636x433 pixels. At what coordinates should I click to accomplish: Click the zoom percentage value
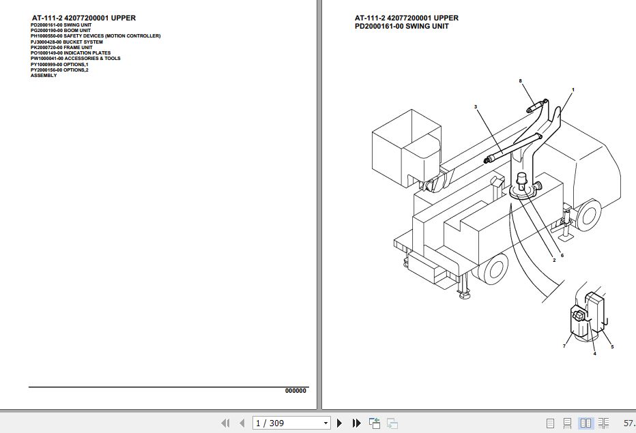(629, 423)
